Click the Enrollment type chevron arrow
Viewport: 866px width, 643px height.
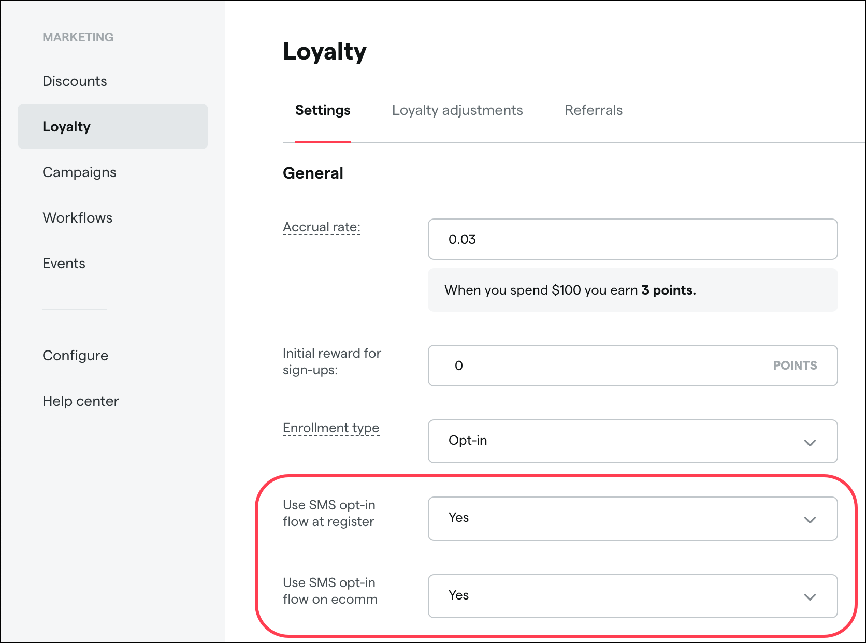tap(810, 443)
